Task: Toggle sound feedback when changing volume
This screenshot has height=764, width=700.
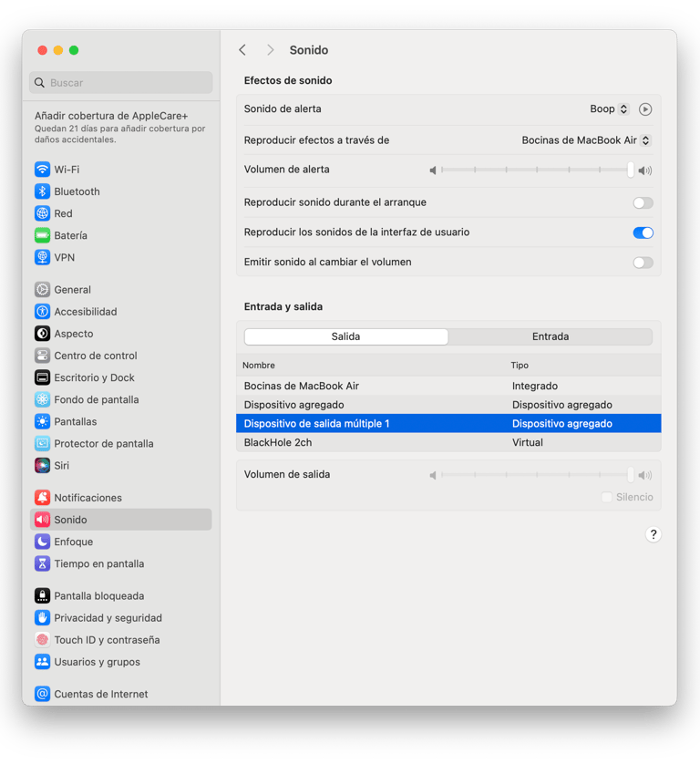Action: pos(643,263)
